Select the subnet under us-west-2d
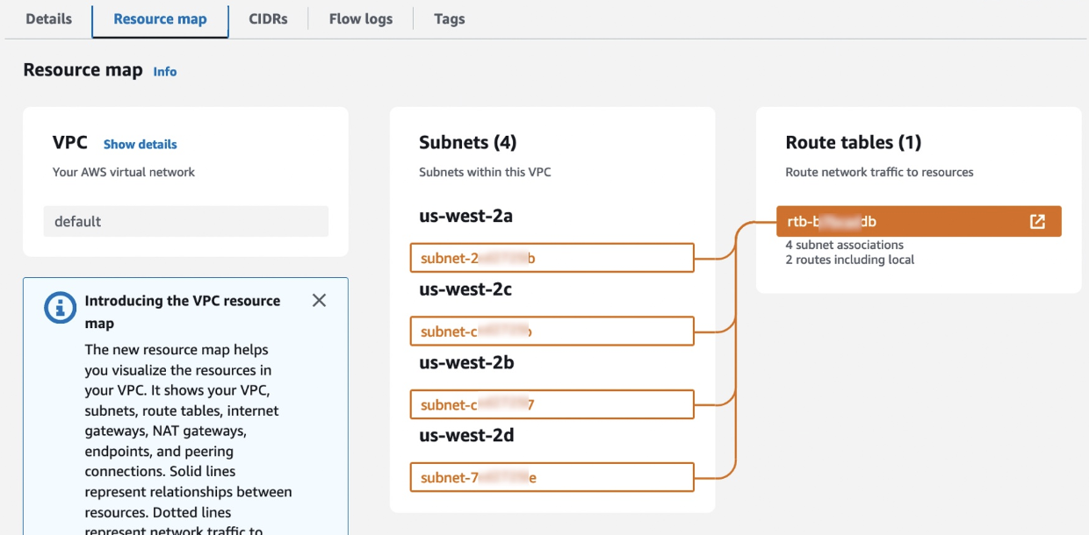This screenshot has height=535, width=1089. (x=552, y=477)
